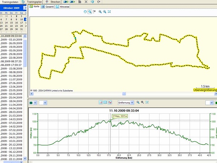Select the hand pan tool above map

click(x=85, y=12)
